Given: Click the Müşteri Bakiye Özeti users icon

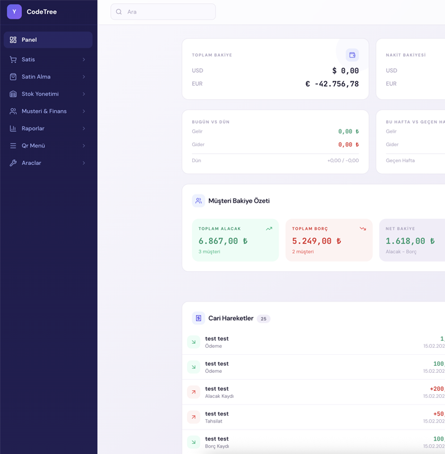Looking at the screenshot, I should [x=199, y=201].
